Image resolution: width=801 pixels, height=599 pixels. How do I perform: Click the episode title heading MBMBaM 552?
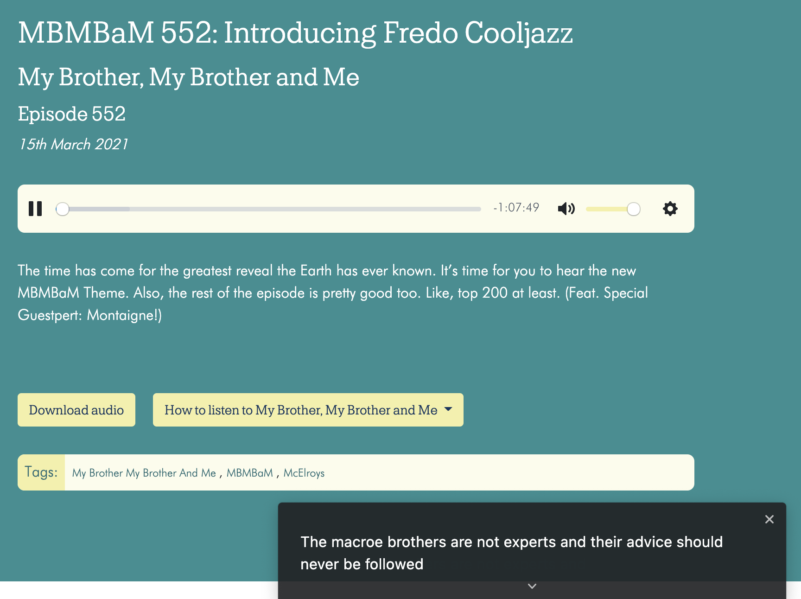tap(295, 33)
